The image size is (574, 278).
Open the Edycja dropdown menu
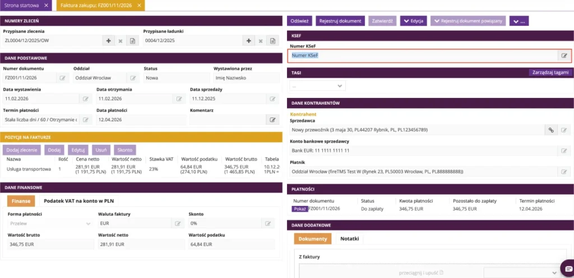click(413, 21)
